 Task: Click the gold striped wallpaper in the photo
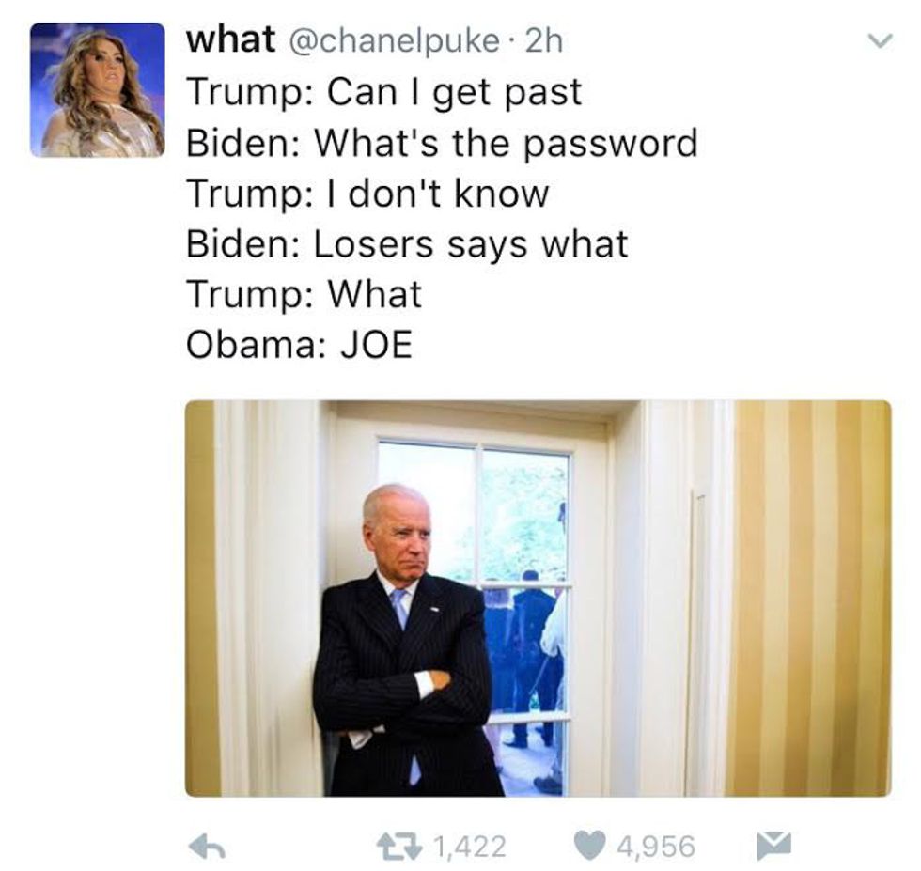tap(813, 599)
